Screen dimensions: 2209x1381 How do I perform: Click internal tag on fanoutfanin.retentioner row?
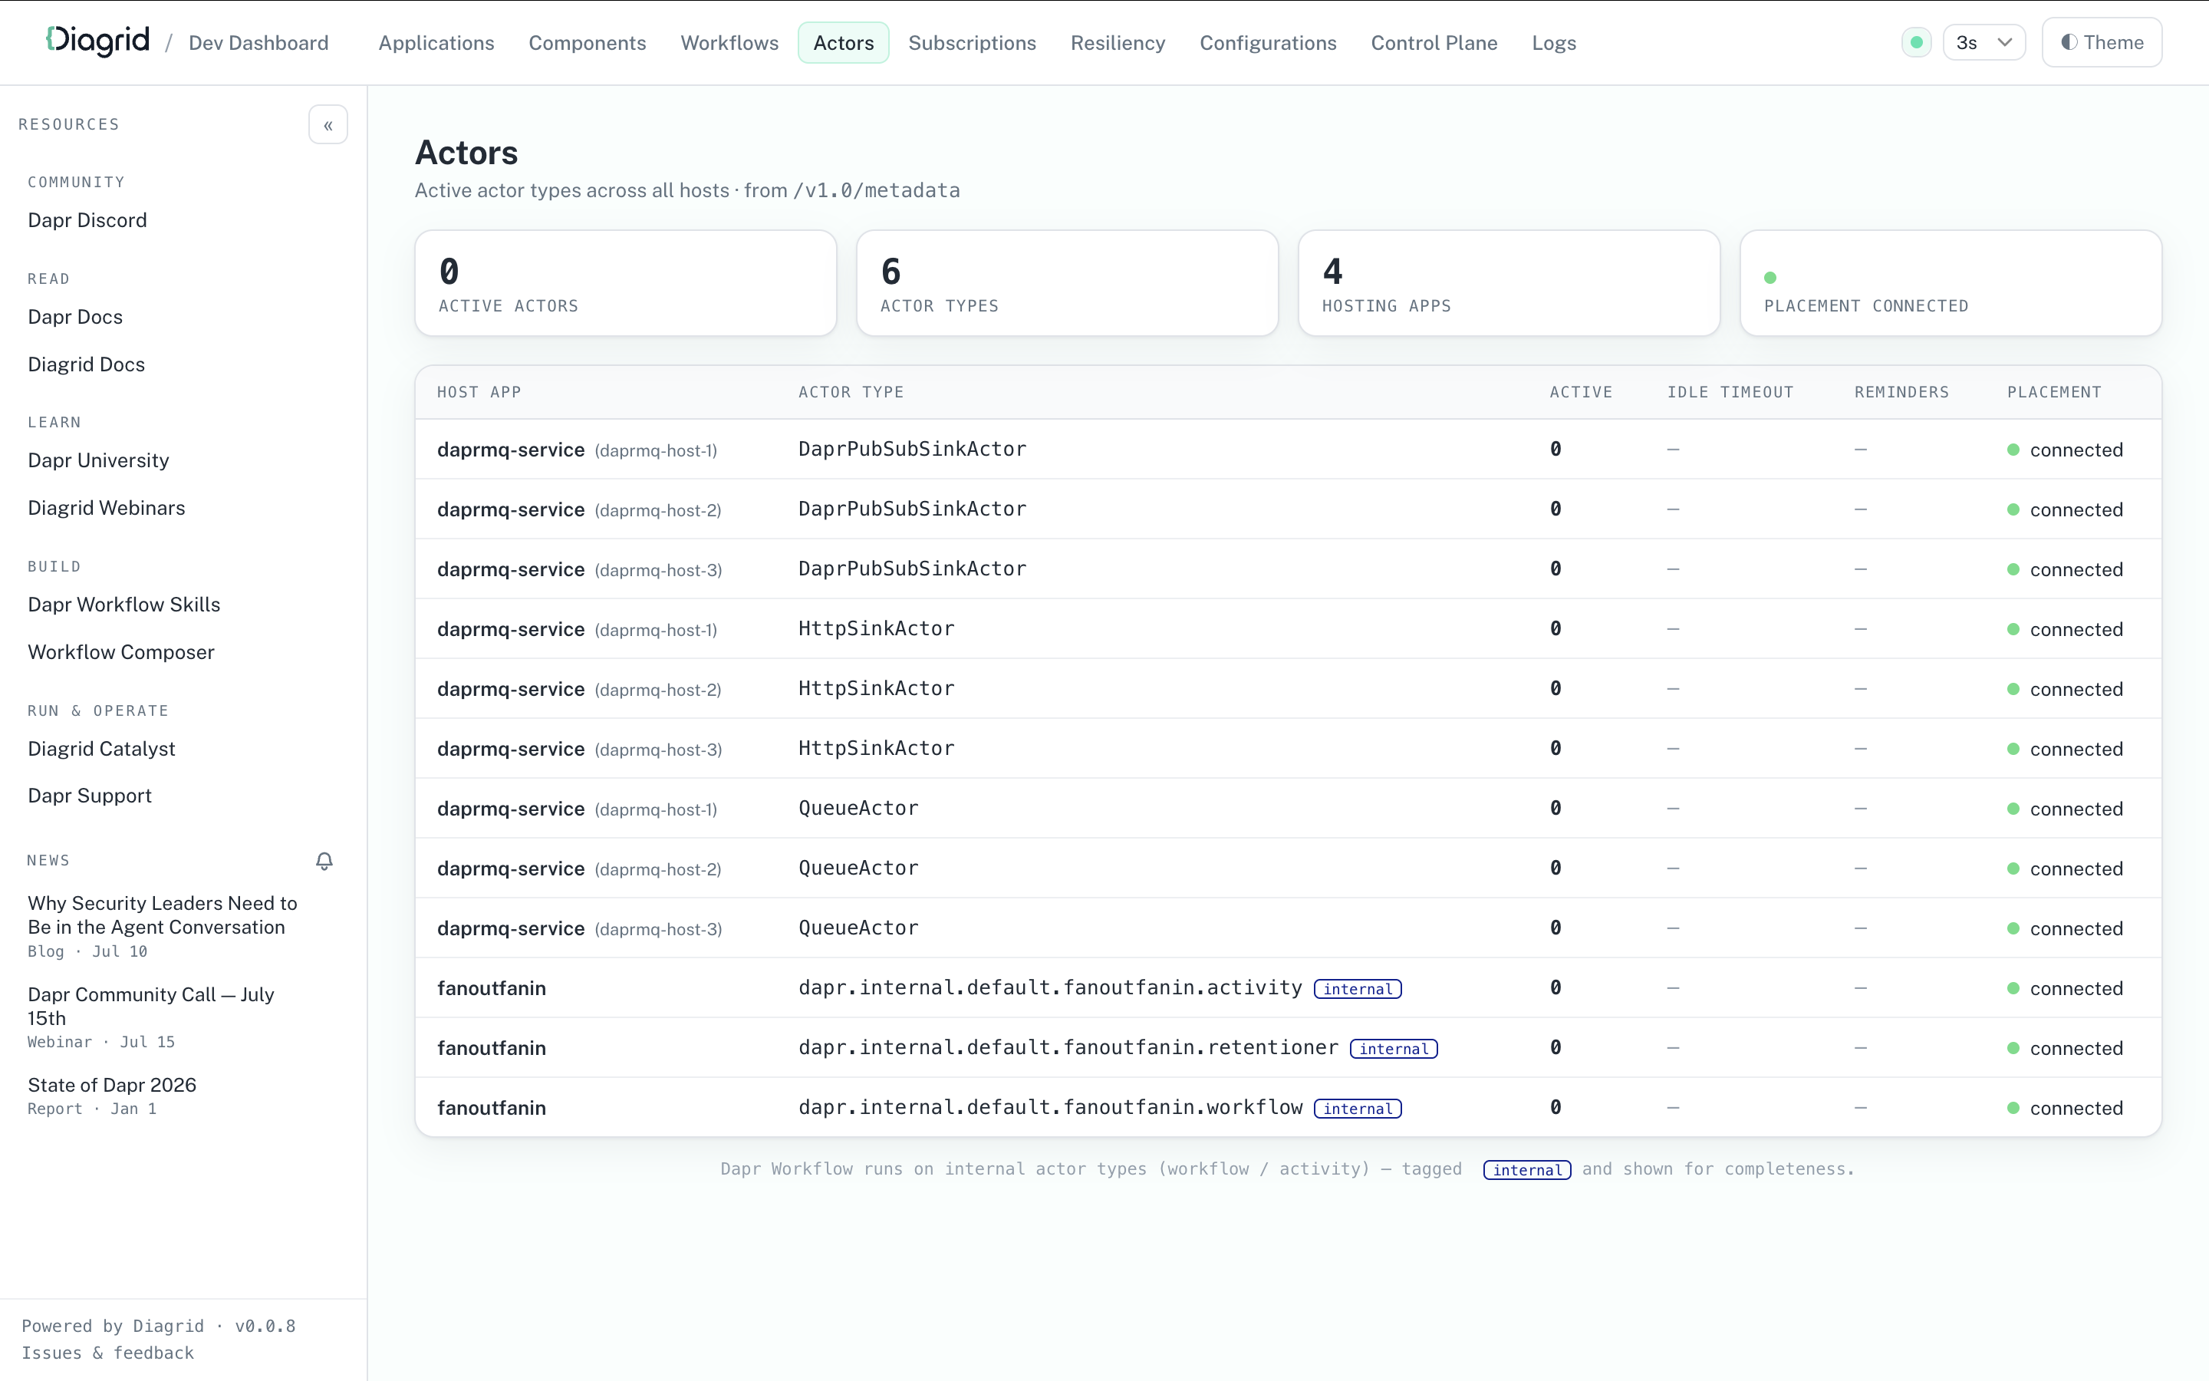[1394, 1049]
